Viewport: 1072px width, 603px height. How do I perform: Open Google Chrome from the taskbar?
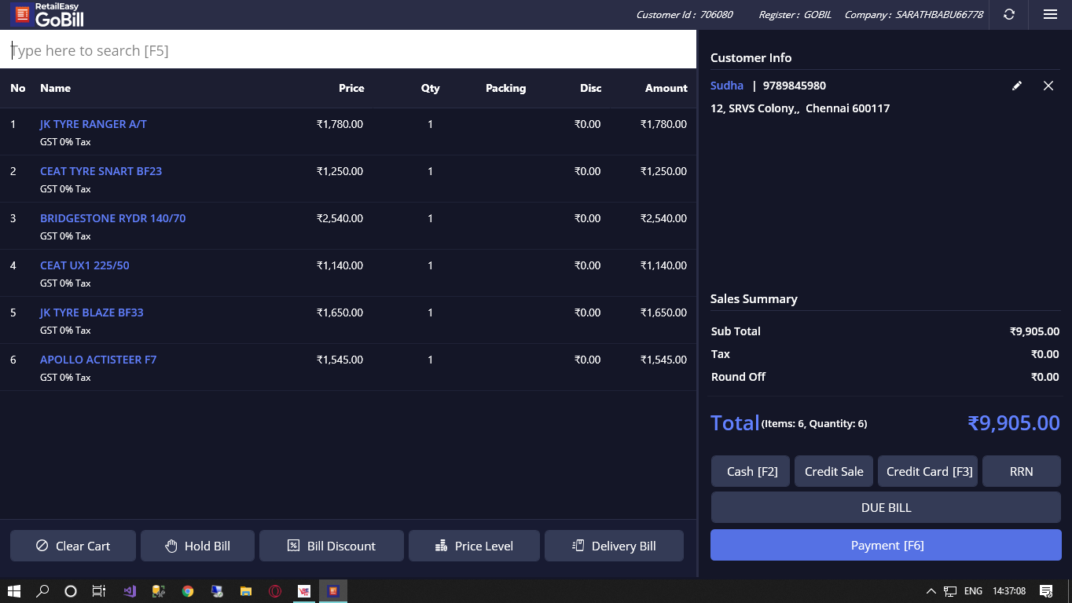tap(188, 591)
